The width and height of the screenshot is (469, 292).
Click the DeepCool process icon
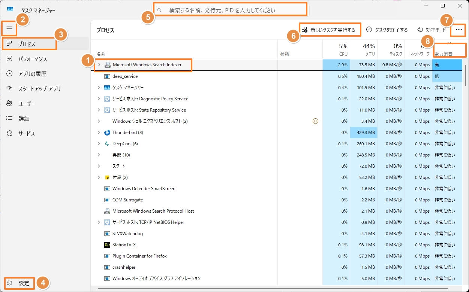click(x=107, y=144)
